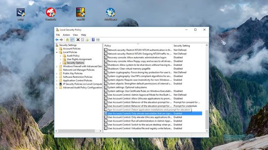Viewport: 268px width, 150px height.
Task: Expand the Account Policies node
Action: pyautogui.click(x=57, y=49)
